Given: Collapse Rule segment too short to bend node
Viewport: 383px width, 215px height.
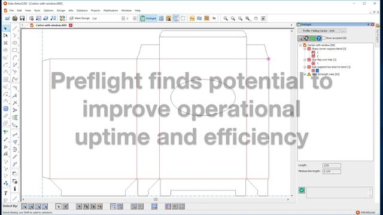Looking at the screenshot, I should pos(305,67).
